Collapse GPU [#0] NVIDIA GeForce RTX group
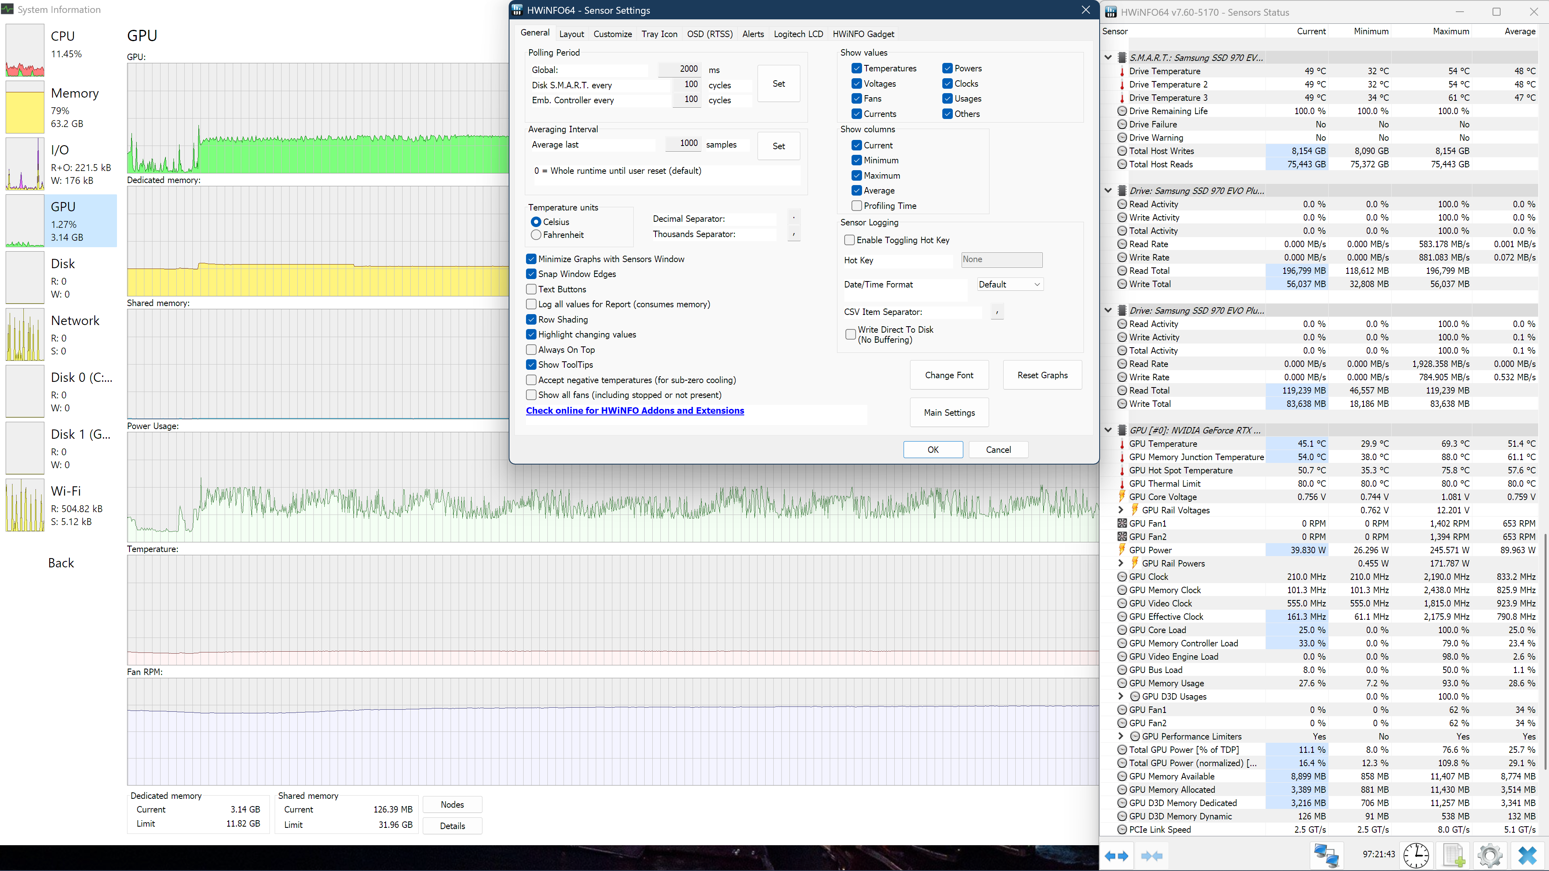Image resolution: width=1549 pixels, height=871 pixels. point(1108,430)
